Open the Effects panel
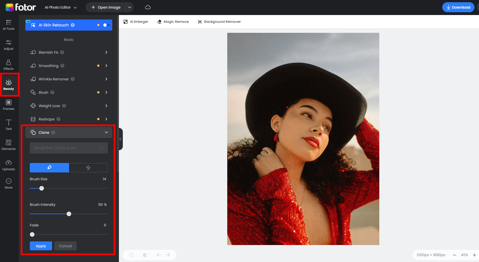 point(9,65)
